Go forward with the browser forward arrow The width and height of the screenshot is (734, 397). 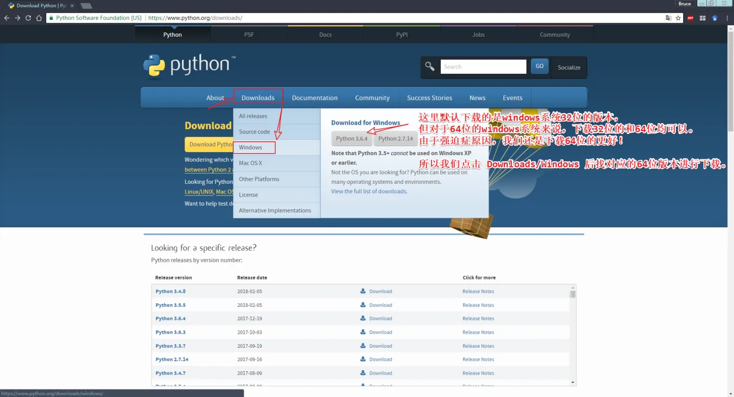click(17, 18)
